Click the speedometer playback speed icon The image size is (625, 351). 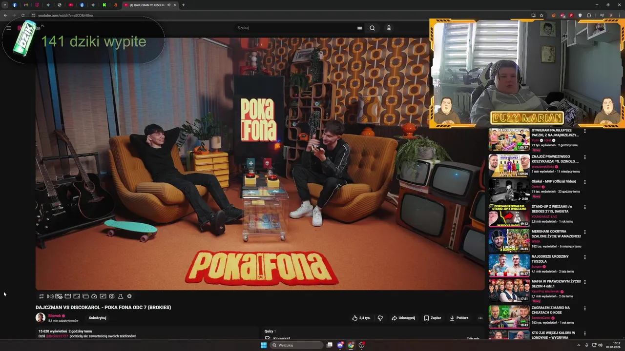point(94,296)
